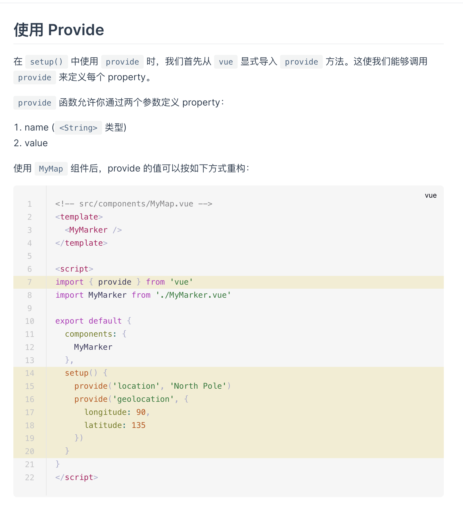
Task: Click the opening template tag
Action: click(x=79, y=217)
